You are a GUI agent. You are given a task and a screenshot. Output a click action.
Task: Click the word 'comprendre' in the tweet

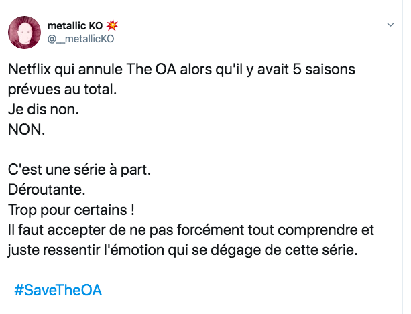tap(317, 230)
